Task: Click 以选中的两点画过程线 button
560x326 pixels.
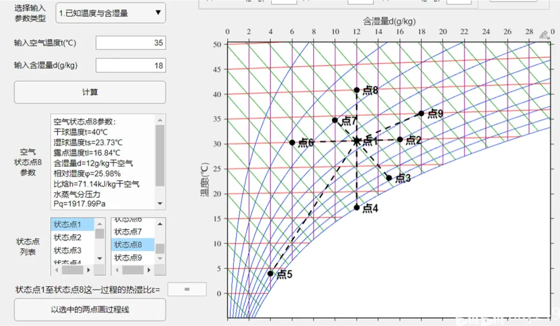Action: click(90, 310)
